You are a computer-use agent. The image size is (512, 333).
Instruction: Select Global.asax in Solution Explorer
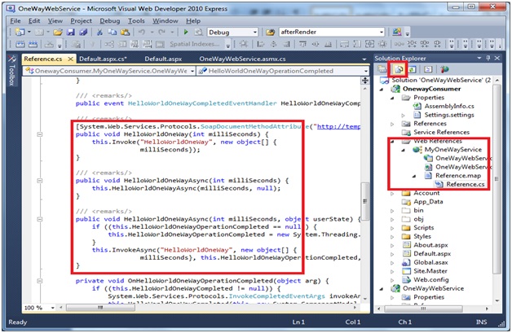430,262
